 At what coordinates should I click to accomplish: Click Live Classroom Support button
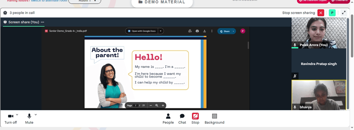pyautogui.click(x=313, y=1)
